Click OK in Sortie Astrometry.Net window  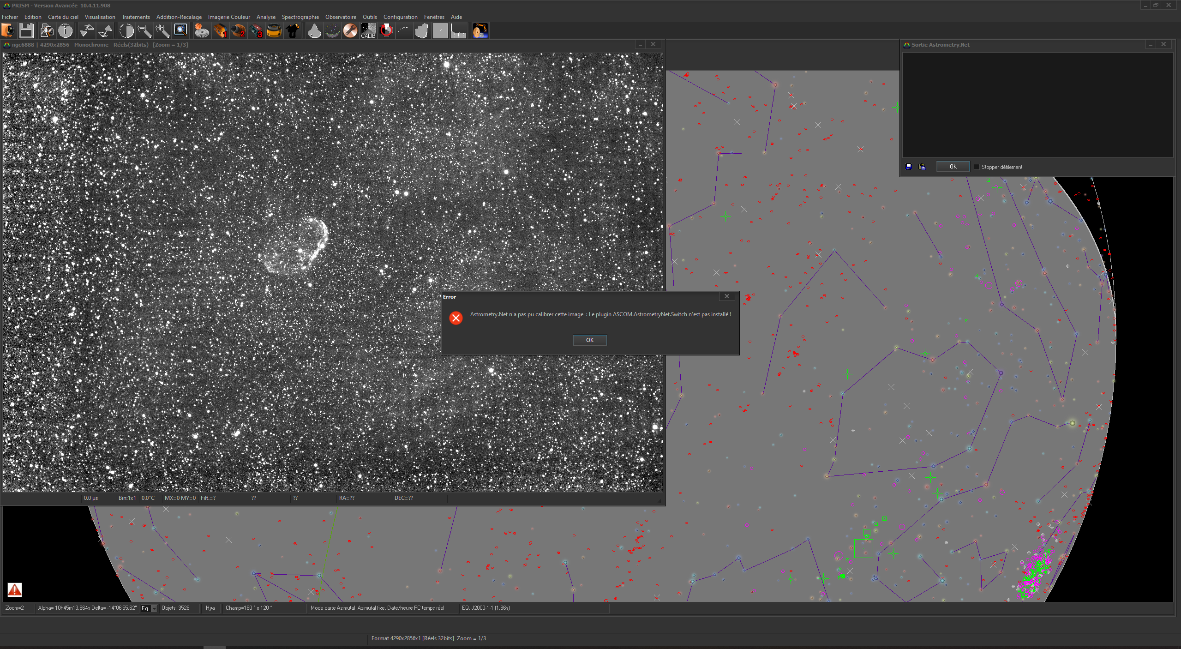coord(953,167)
